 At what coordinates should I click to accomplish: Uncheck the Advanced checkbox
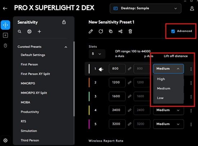(173, 31)
